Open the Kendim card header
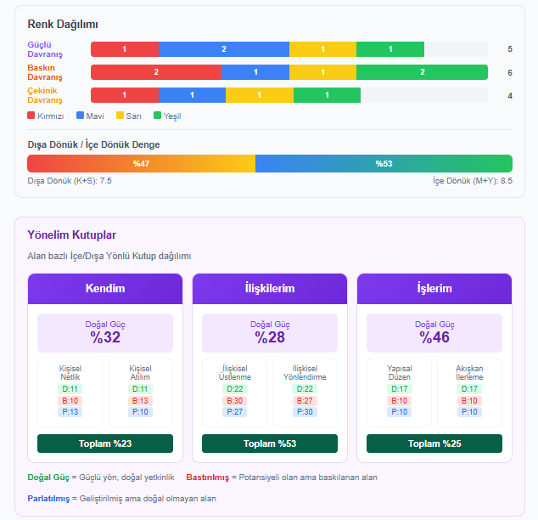The height and width of the screenshot is (520, 538). point(105,289)
